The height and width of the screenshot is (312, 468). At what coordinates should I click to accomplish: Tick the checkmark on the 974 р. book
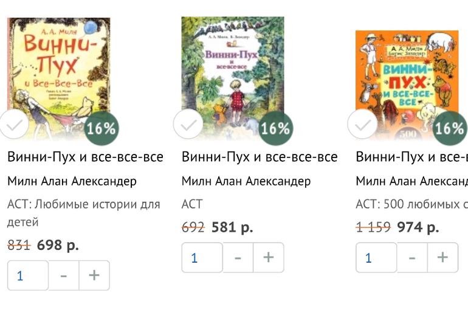point(362,125)
